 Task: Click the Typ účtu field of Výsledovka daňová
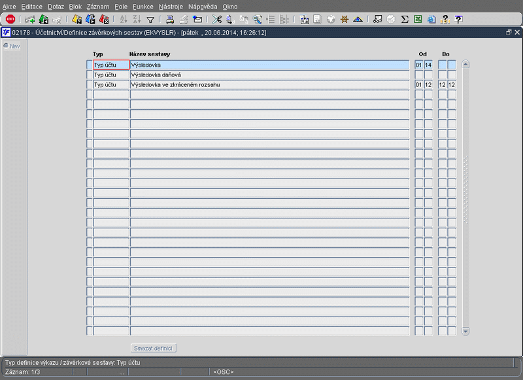click(x=111, y=75)
